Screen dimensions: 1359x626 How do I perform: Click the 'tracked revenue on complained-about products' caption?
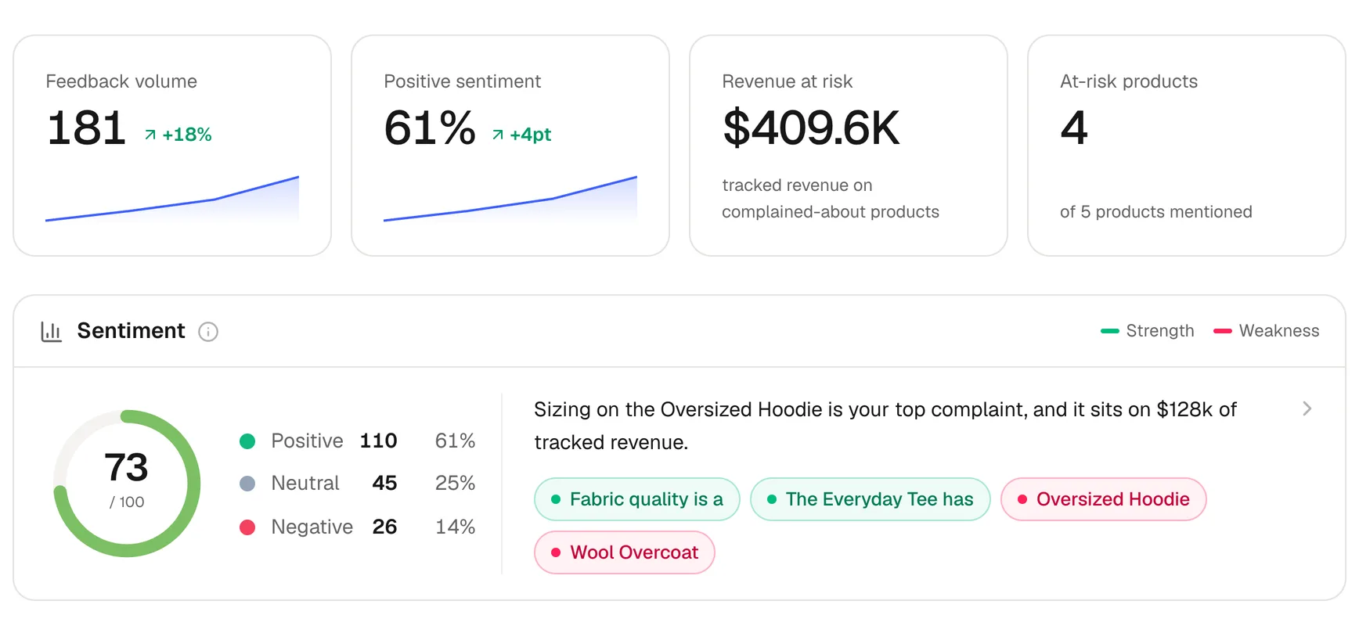point(831,199)
